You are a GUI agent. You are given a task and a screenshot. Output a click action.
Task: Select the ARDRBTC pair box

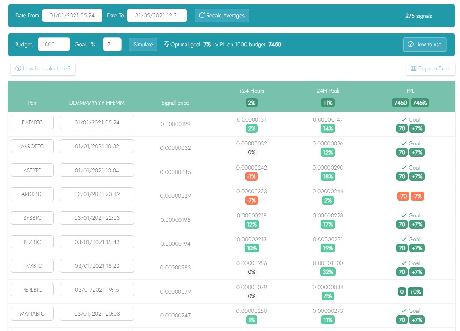(32, 194)
